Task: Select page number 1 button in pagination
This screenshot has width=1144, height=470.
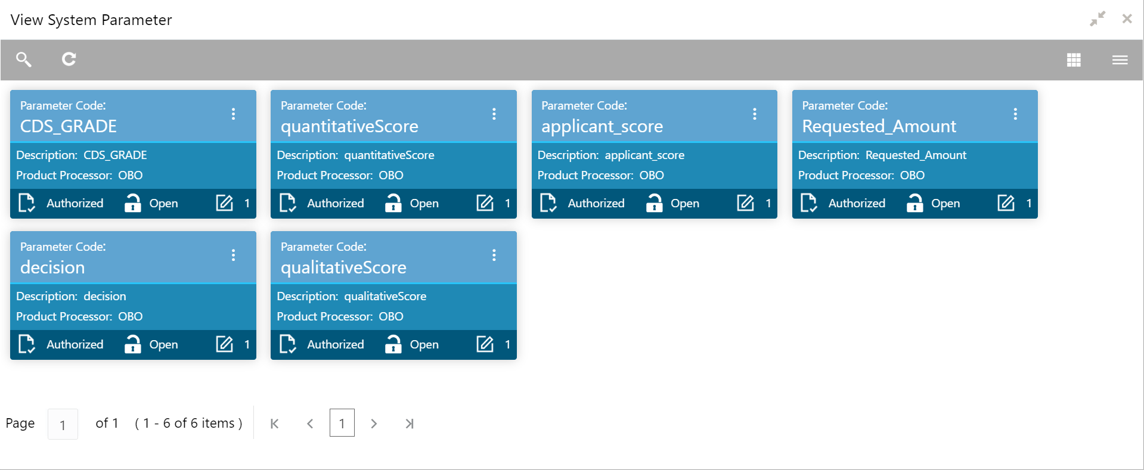Action: [342, 423]
